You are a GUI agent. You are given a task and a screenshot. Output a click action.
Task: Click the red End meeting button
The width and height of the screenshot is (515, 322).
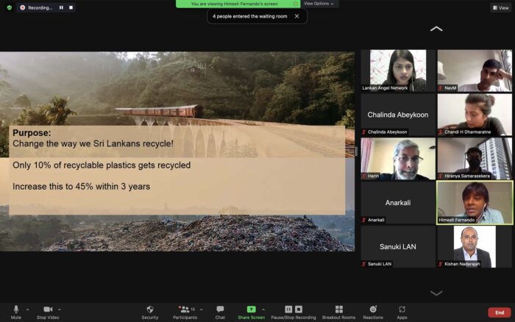click(499, 312)
